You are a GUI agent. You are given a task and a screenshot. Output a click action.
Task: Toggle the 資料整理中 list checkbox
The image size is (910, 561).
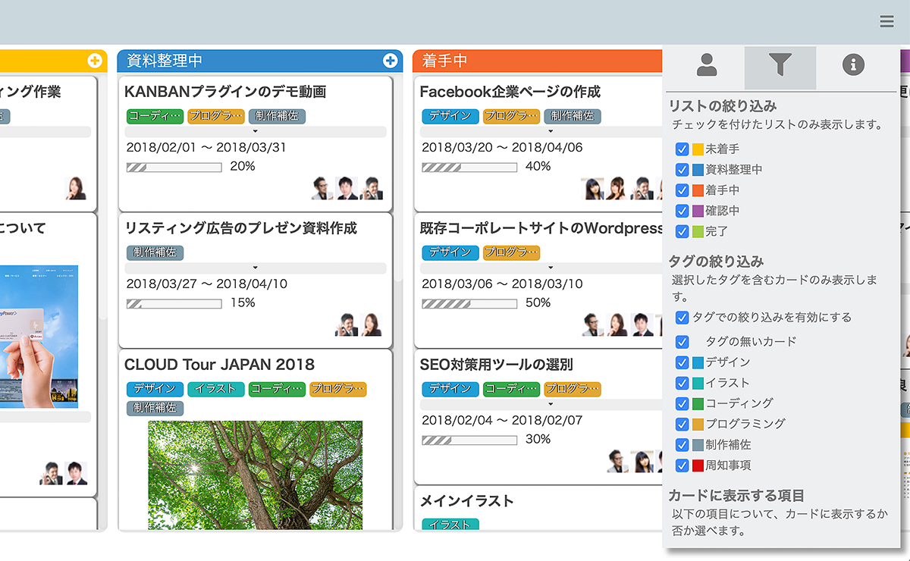click(x=682, y=170)
